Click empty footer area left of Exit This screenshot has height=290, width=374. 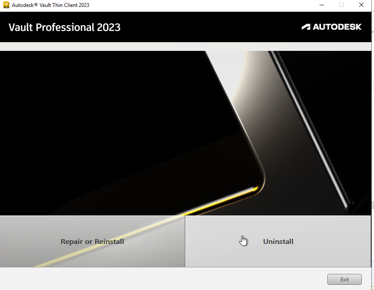point(162,279)
